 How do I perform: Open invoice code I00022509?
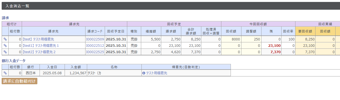point(95,39)
